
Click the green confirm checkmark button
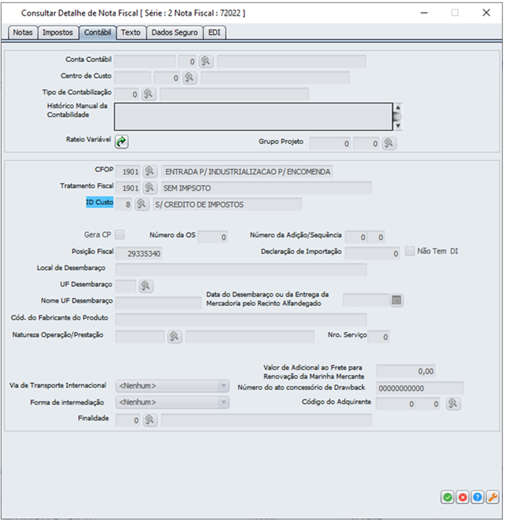pyautogui.click(x=447, y=498)
